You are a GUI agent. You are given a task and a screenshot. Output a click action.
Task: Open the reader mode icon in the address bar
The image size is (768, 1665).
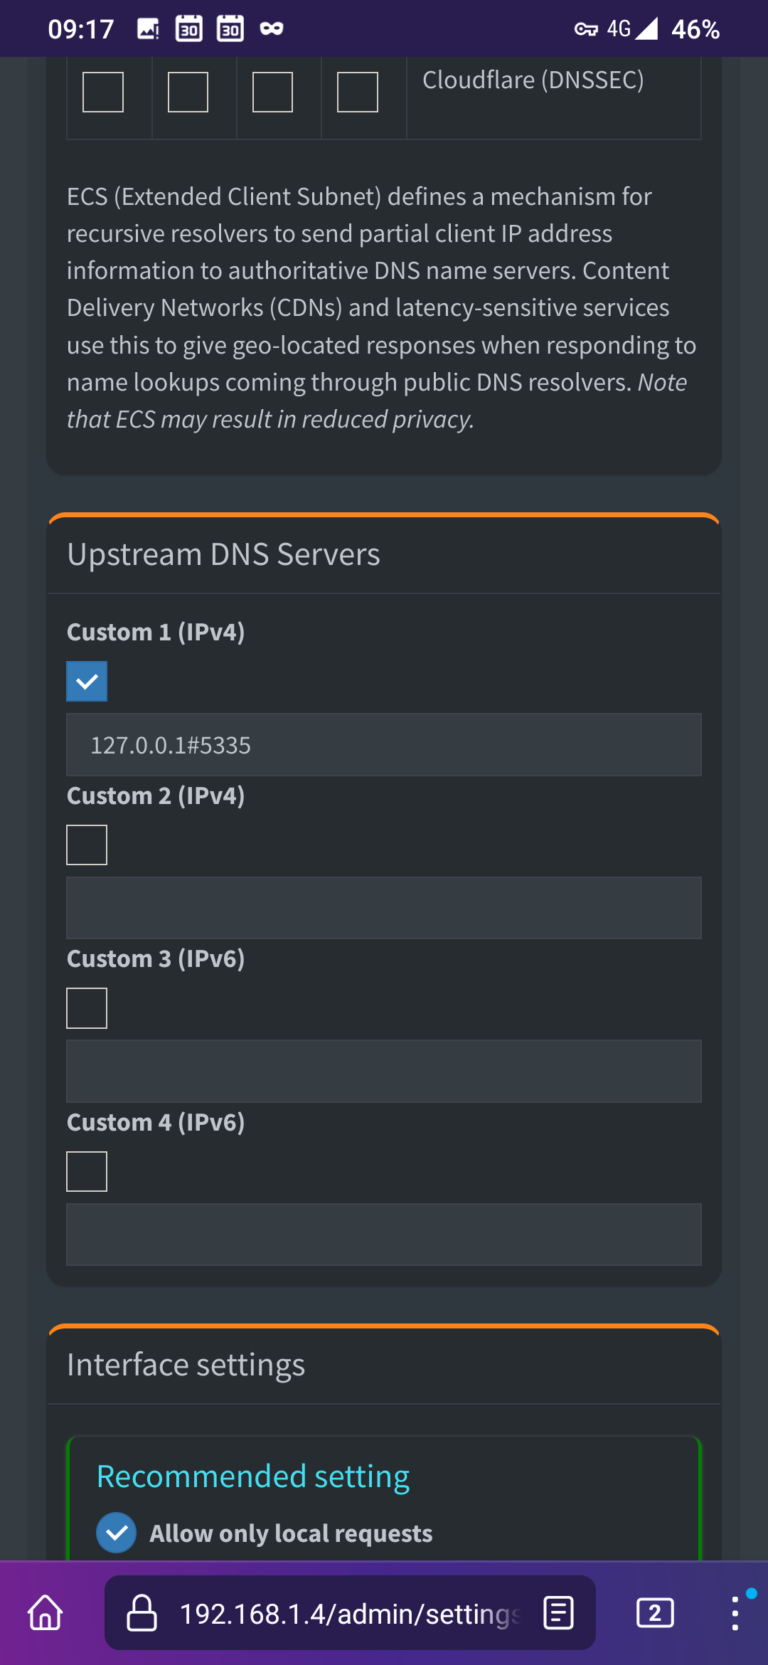point(558,1612)
